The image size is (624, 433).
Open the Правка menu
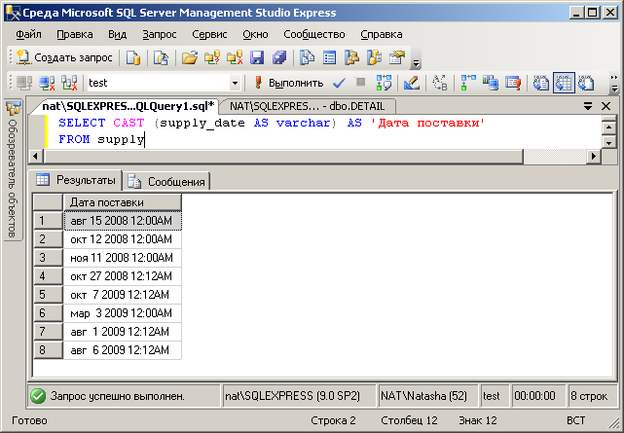[75, 35]
